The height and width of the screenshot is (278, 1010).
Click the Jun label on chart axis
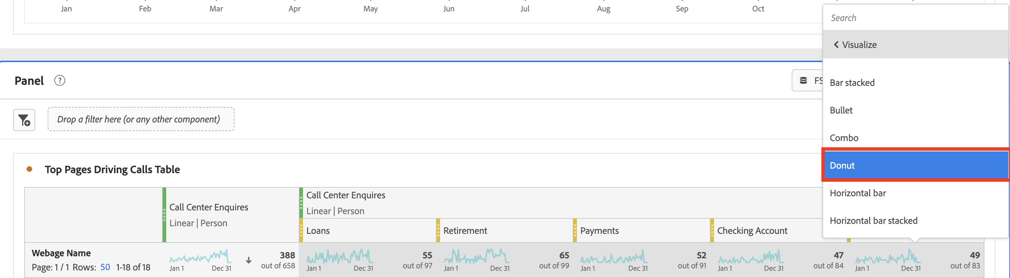(449, 9)
